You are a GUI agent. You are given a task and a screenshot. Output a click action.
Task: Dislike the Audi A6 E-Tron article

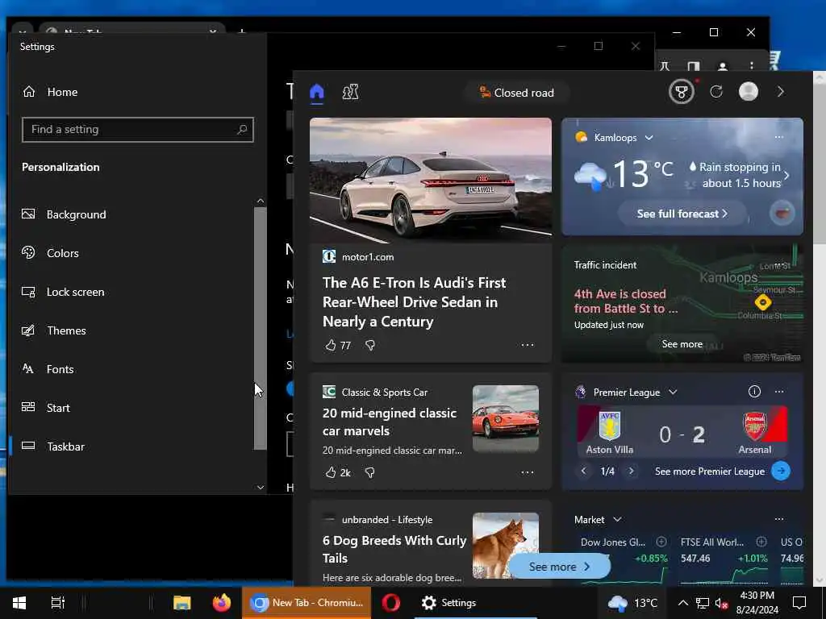[x=370, y=345]
